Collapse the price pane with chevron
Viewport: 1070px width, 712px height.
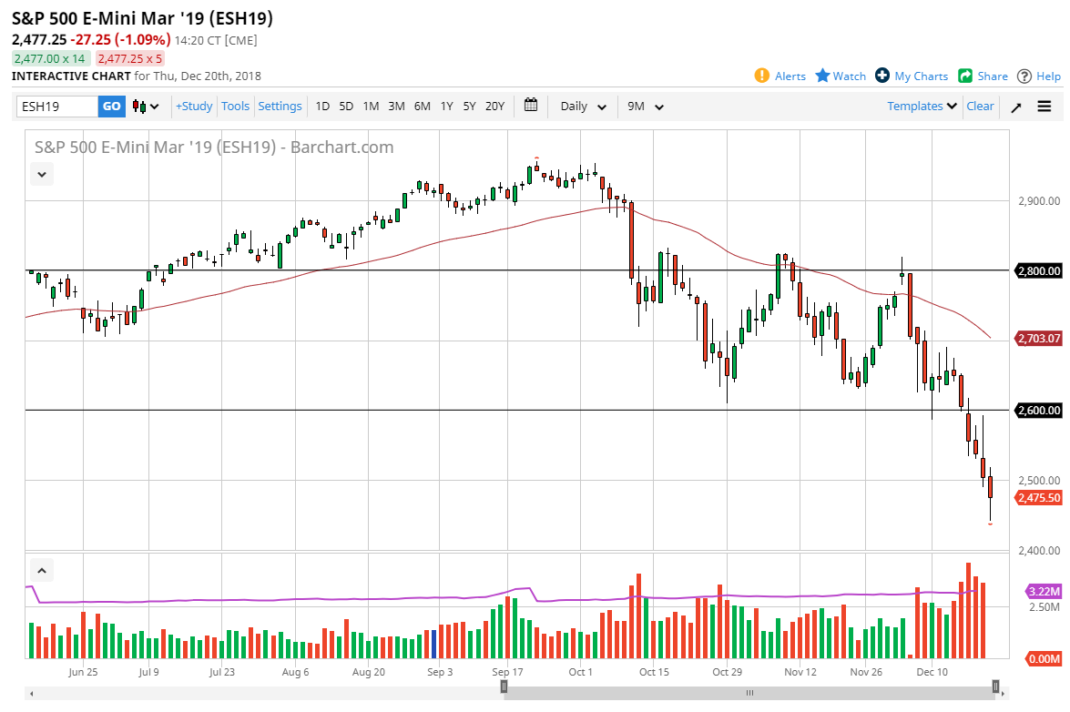click(42, 173)
